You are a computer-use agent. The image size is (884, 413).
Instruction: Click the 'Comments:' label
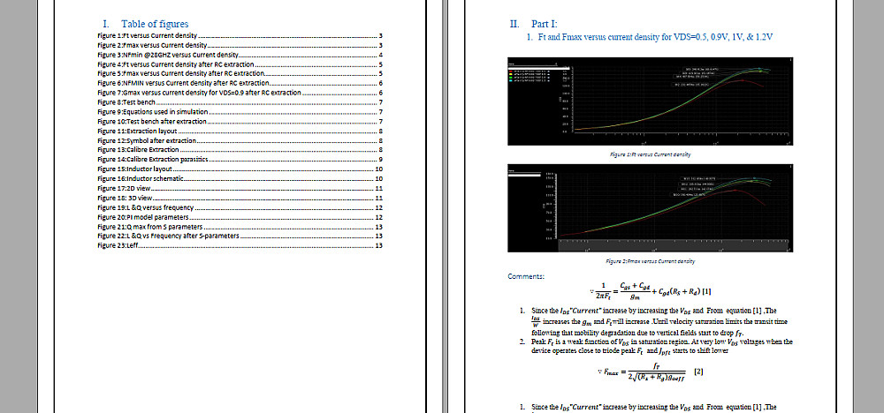click(x=526, y=276)
